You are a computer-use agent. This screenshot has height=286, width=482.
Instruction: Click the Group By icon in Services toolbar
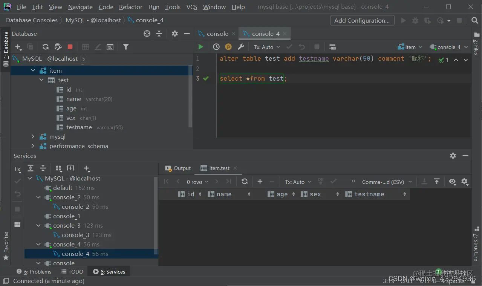58,168
